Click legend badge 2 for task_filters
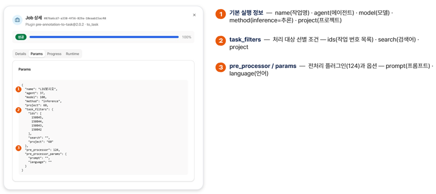436x194 pixels. tap(221, 41)
